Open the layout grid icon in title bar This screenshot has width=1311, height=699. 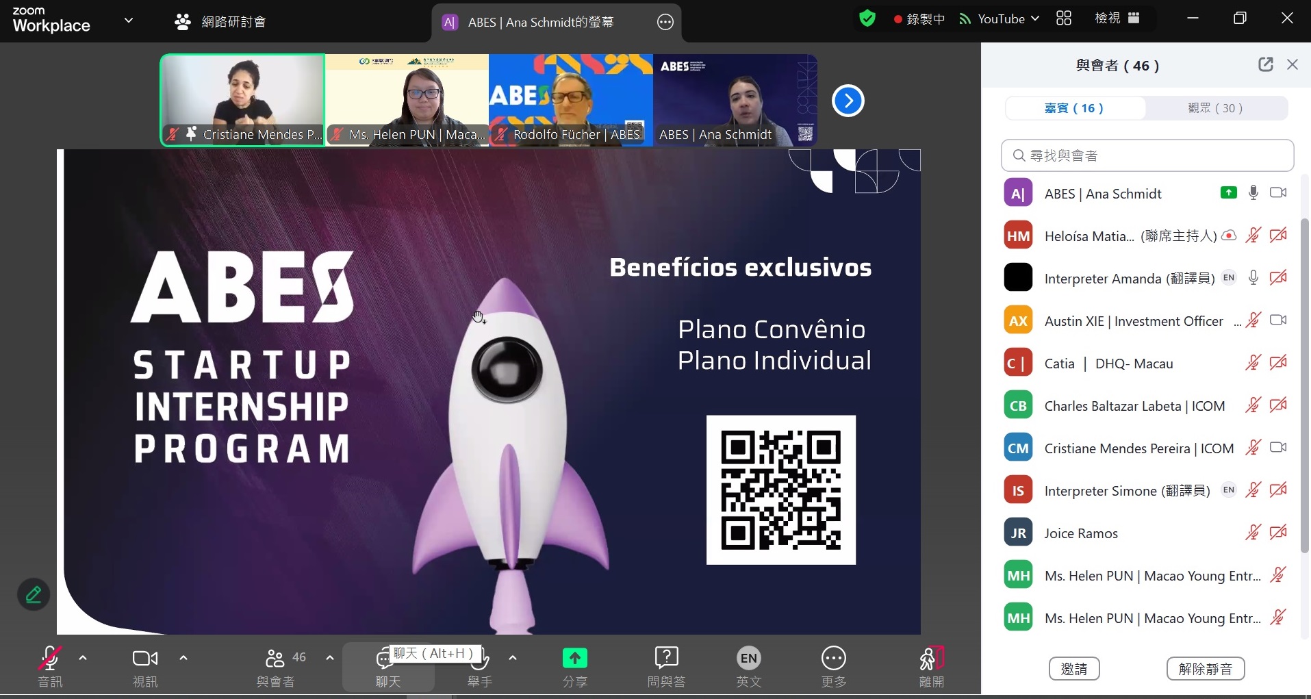(1064, 18)
